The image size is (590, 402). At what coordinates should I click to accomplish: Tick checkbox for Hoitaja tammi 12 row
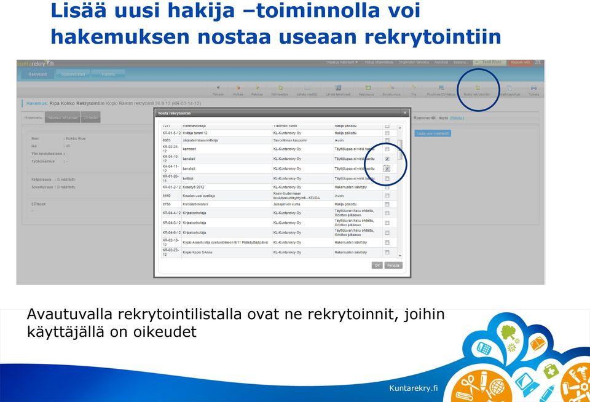[387, 133]
